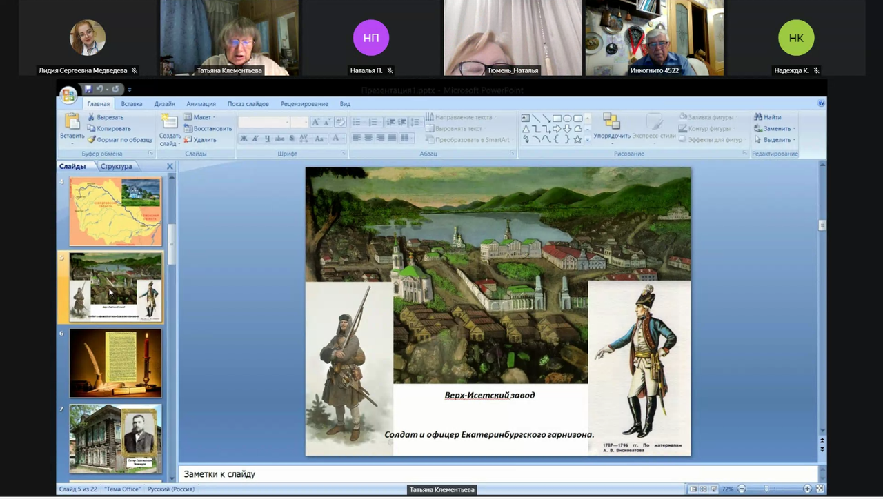Toggle strikethrough abc formatting
The height and width of the screenshot is (499, 883).
(x=278, y=139)
